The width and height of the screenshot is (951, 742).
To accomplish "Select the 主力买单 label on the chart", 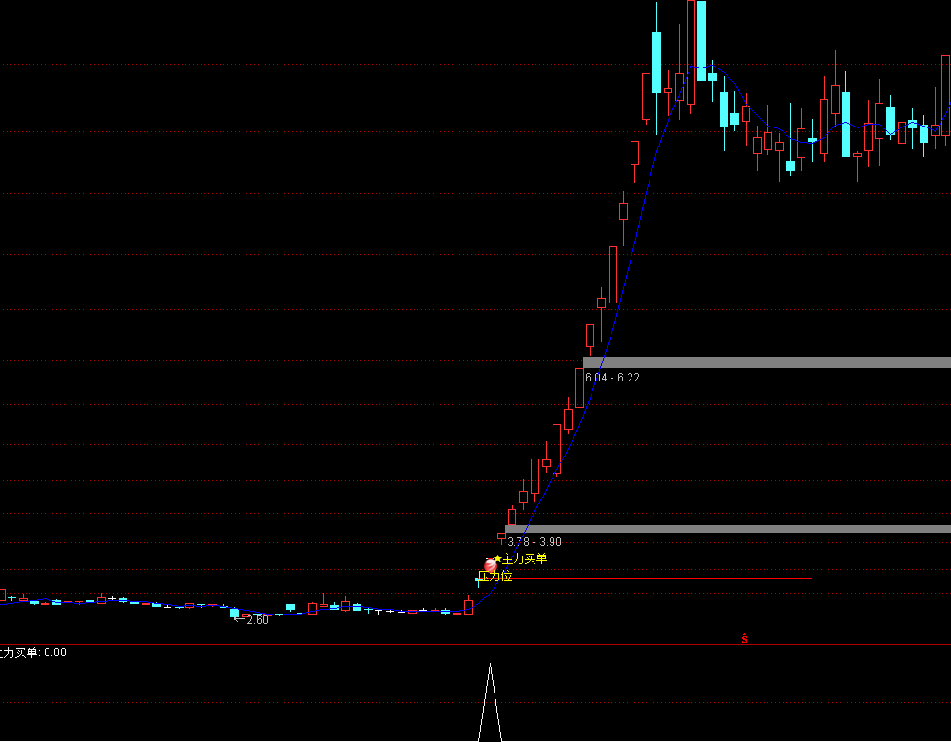I will pos(525,559).
